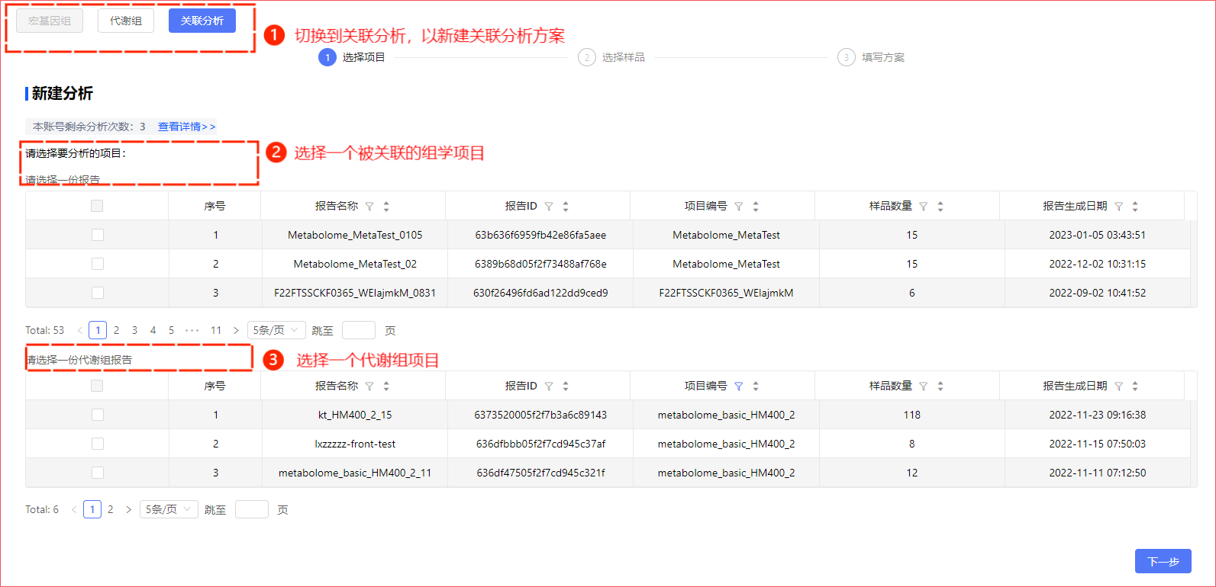
Task: Sort 项目编号 column in upper table
Action: (756, 207)
